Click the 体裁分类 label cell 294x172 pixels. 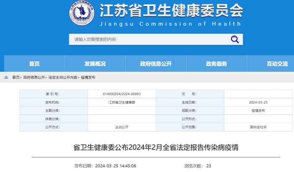click(53, 119)
